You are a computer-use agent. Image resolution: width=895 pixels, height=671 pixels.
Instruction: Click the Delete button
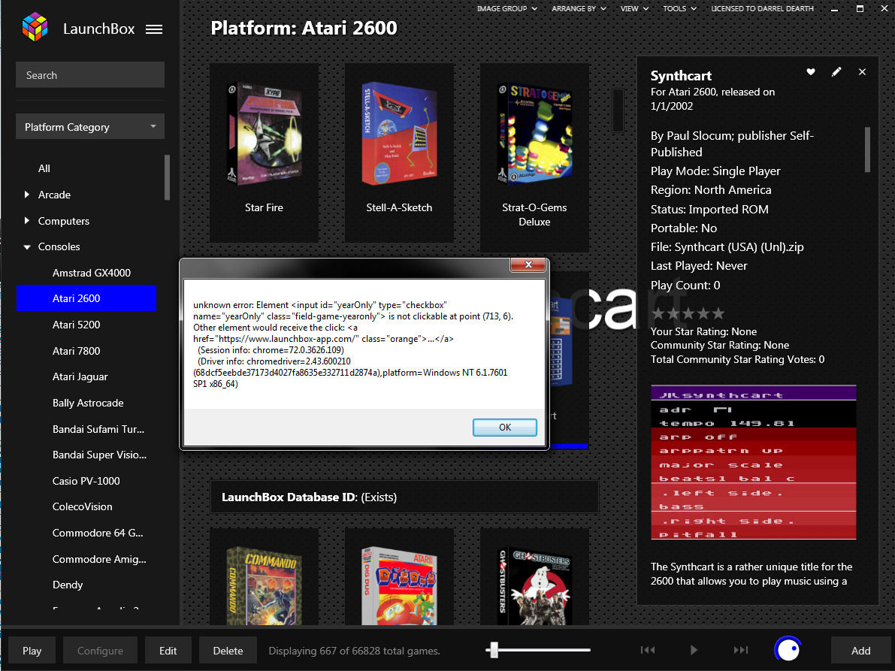pyautogui.click(x=228, y=651)
